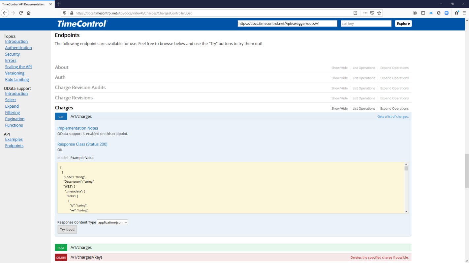Click the DELETE badge for /v1/charges/{key}
Screen dimensions: 469x263
61,257
